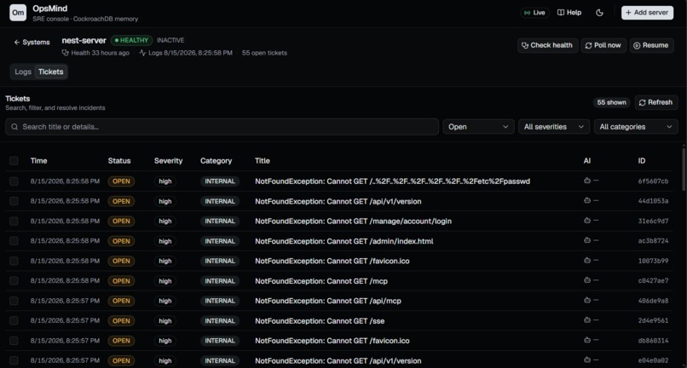Screen dimensions: 687x368
Task: Click AI bot icon for /mcp ticket c0427ae7
Action: click(587, 280)
